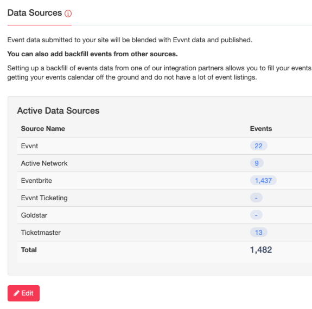Click the Goldstar events dash badge
Image resolution: width=312 pixels, height=309 pixels.
pos(256,215)
